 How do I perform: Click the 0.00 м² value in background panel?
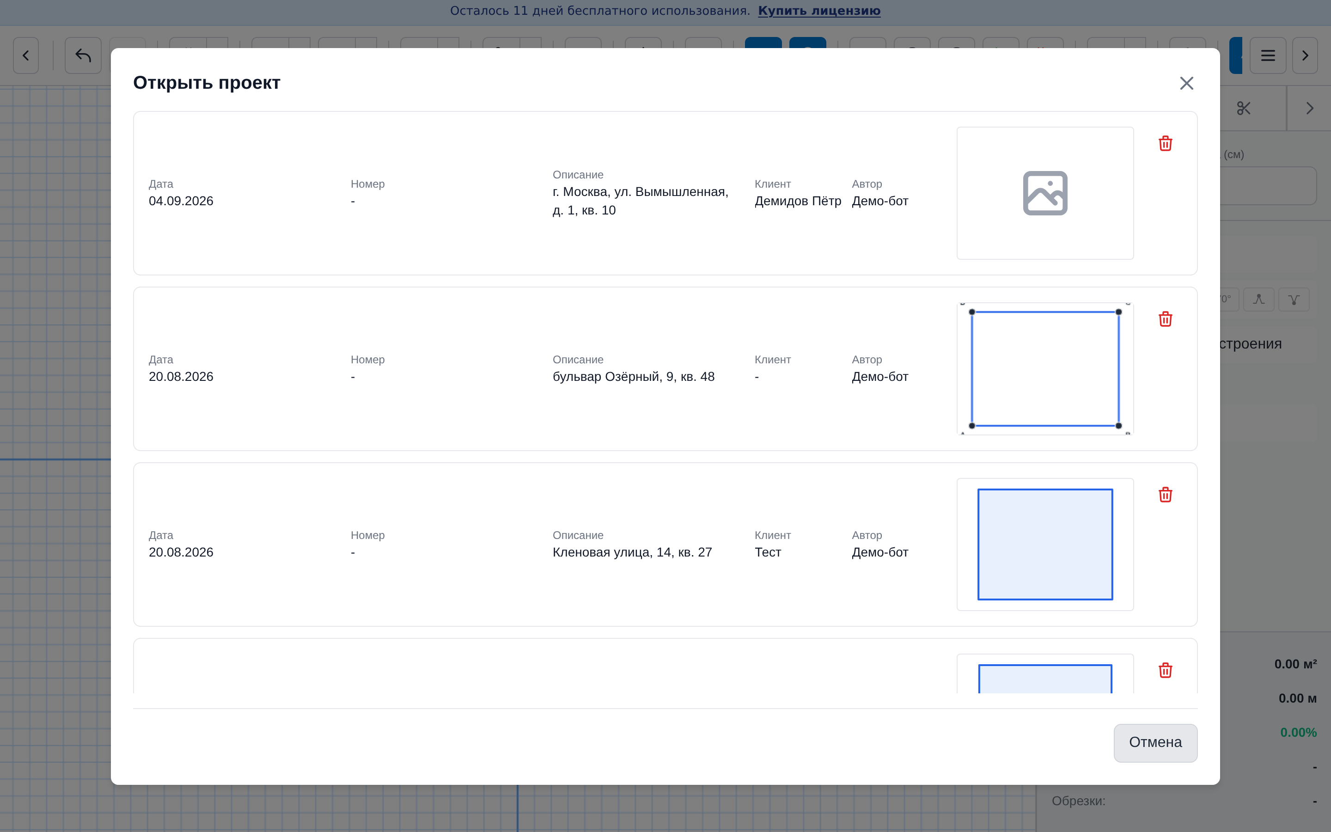(1296, 664)
